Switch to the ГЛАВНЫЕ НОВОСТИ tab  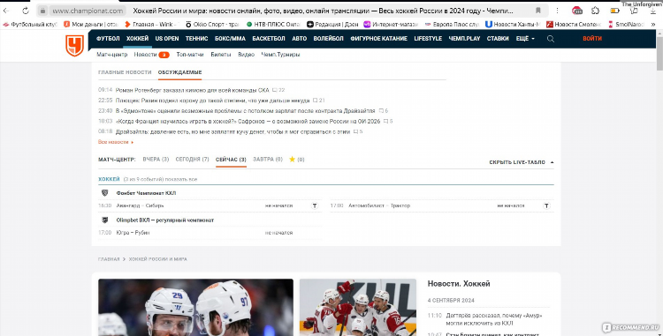coord(125,72)
